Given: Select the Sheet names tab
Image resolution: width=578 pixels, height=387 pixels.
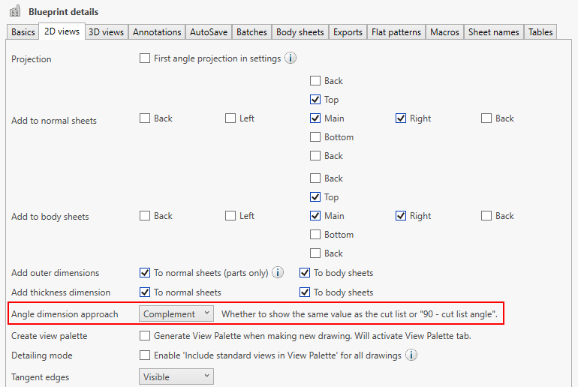Looking at the screenshot, I should pyautogui.click(x=493, y=32).
